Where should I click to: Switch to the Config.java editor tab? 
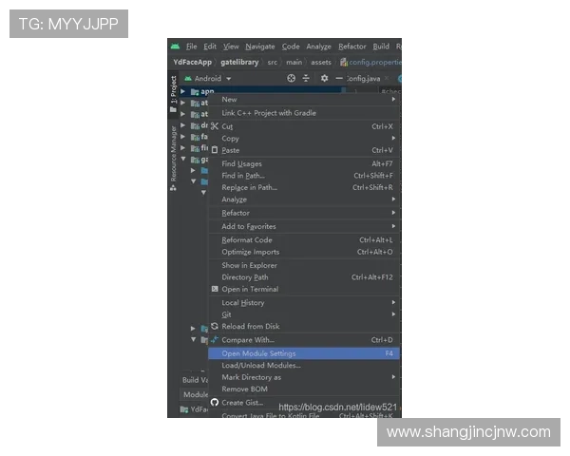pos(364,79)
